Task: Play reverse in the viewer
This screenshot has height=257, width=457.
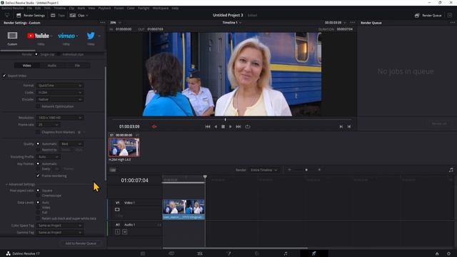Action: pyautogui.click(x=216, y=127)
